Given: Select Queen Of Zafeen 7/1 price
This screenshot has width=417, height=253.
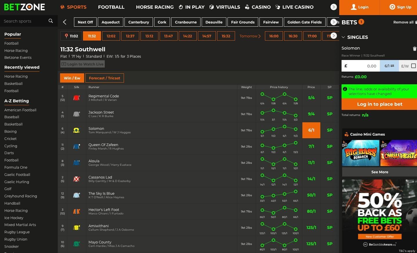Looking at the screenshot, I should 311,147.
